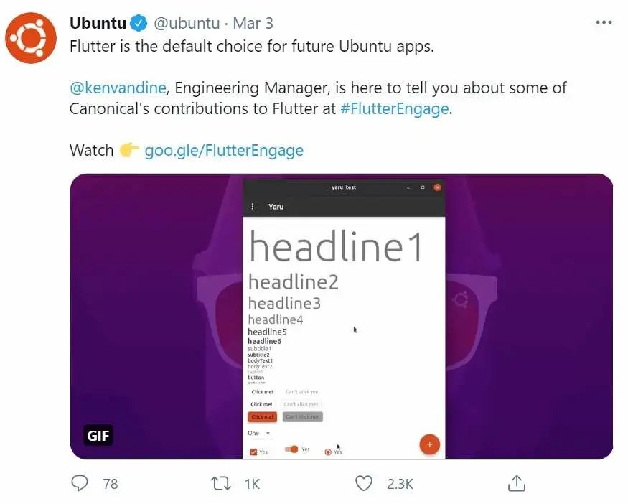Select the 'Yes' radio button

coord(329,452)
